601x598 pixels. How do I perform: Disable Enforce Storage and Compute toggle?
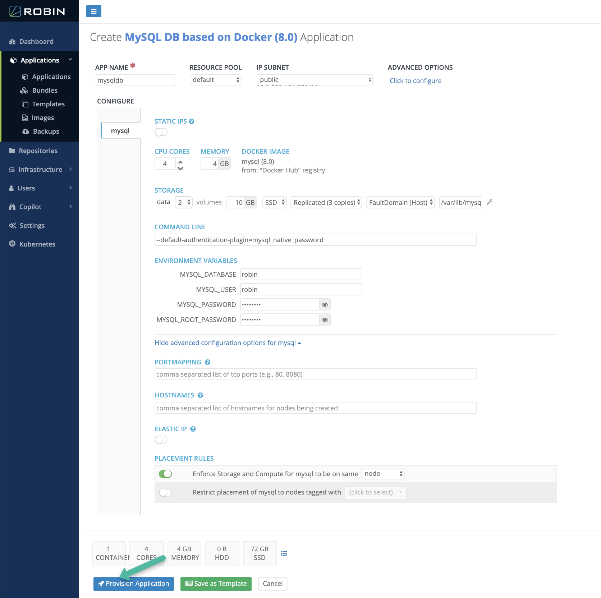[165, 474]
